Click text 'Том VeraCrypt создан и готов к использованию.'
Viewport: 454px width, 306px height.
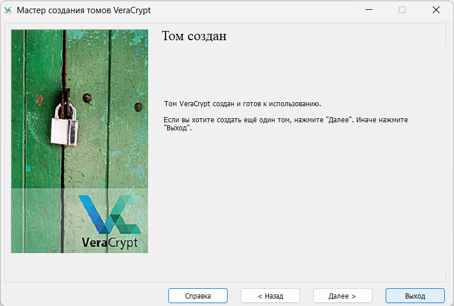pos(243,104)
